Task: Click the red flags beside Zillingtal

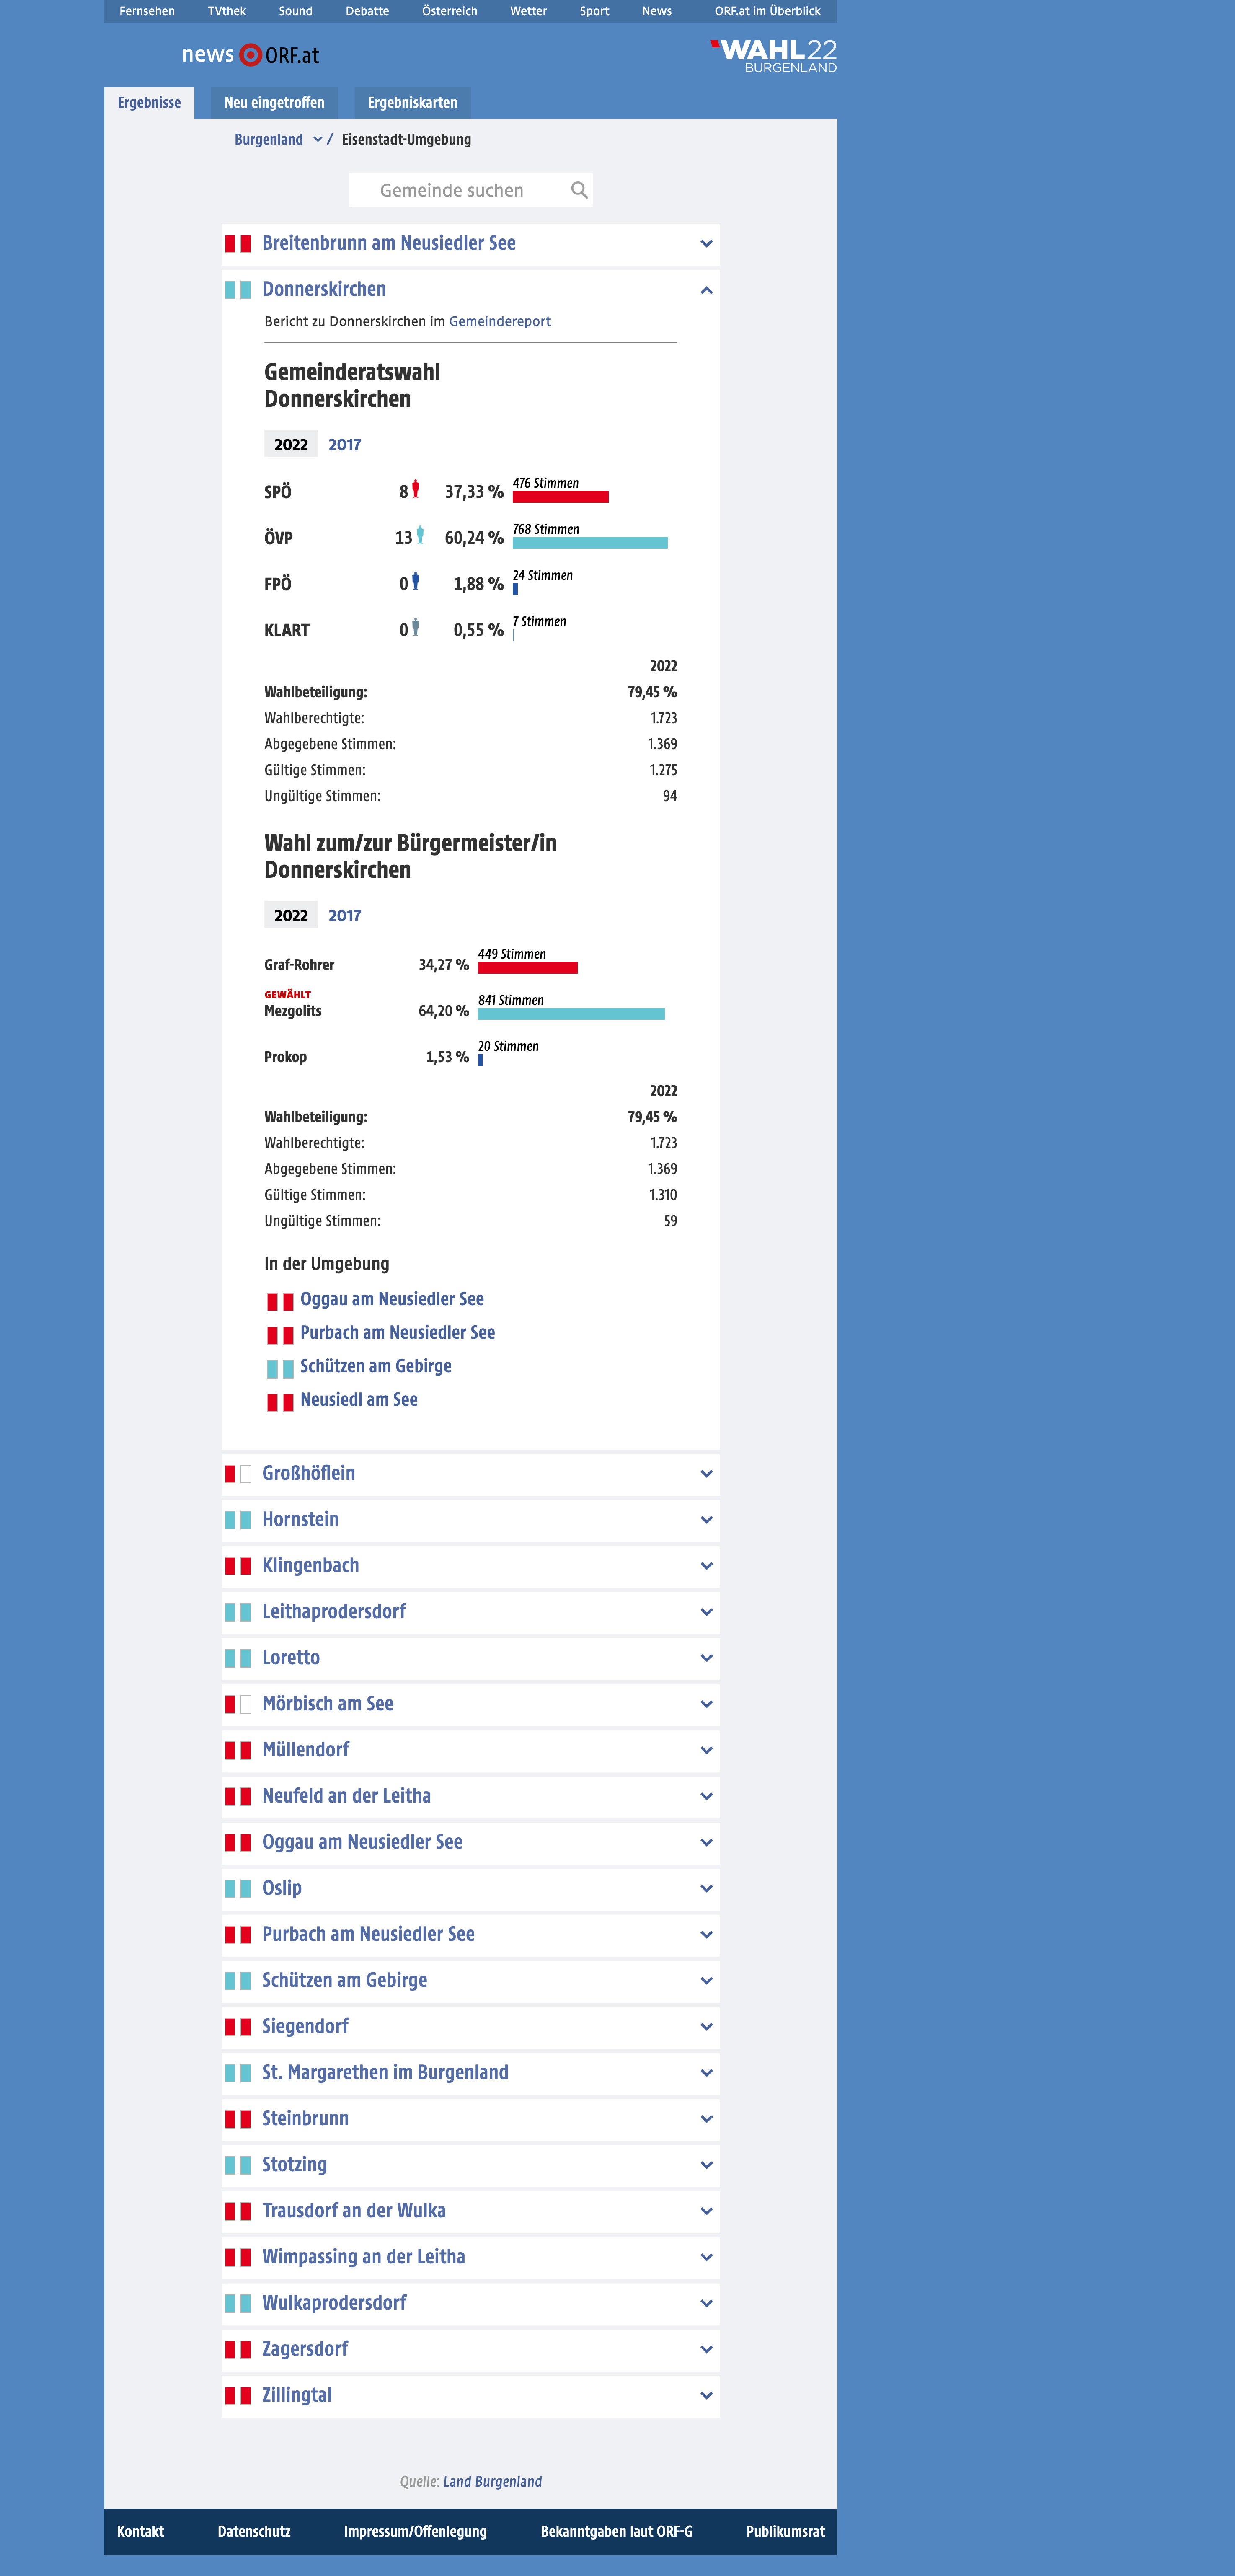Action: tap(238, 2395)
